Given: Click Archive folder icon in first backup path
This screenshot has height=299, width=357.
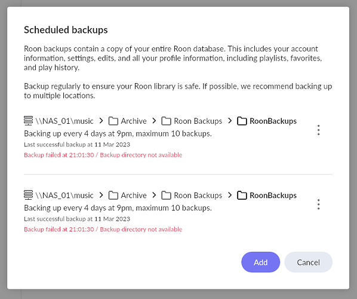Looking at the screenshot, I should (x=113, y=121).
